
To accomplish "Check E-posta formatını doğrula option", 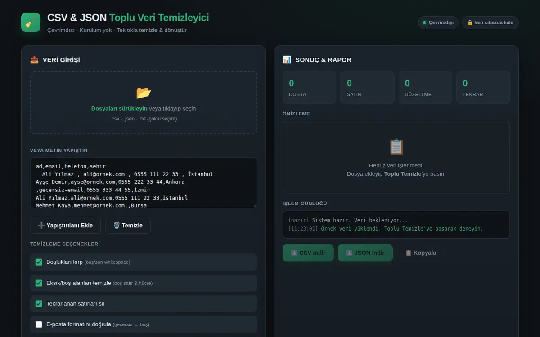I will coord(39,324).
